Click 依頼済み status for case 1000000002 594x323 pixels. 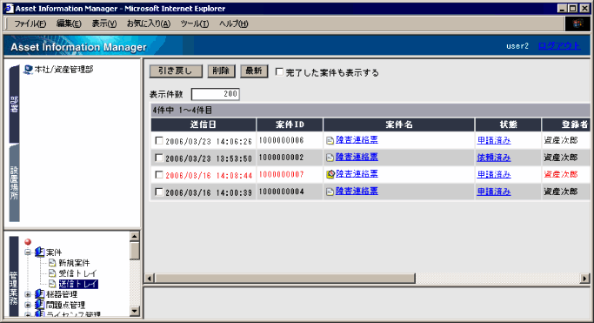(494, 158)
